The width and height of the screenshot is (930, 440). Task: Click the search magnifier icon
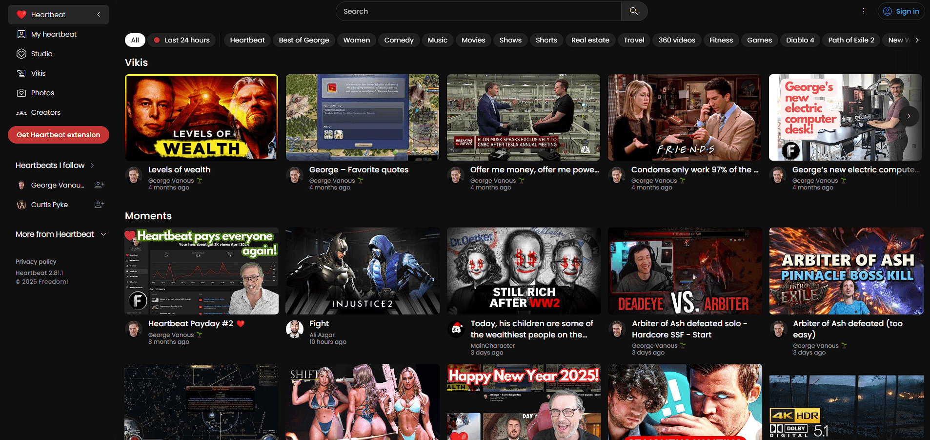tap(634, 11)
